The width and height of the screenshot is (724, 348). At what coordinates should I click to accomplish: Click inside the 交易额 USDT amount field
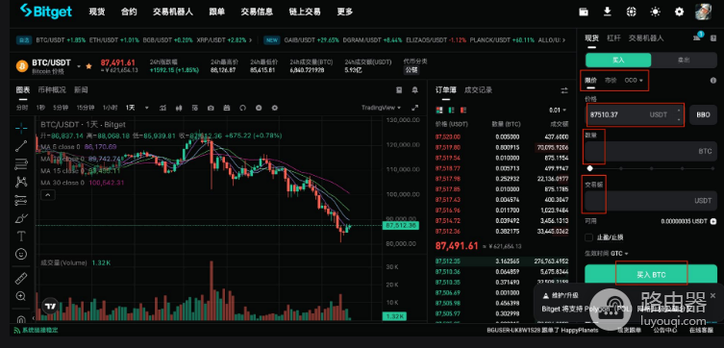coord(651,201)
